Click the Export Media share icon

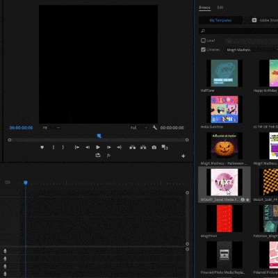coord(98,155)
